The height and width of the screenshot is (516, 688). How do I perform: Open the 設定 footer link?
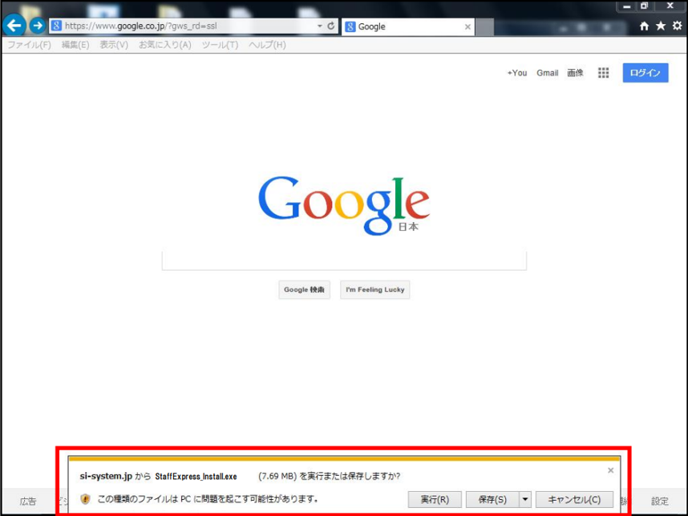click(660, 501)
